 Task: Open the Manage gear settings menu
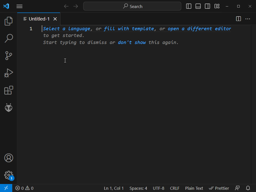tap(8, 175)
